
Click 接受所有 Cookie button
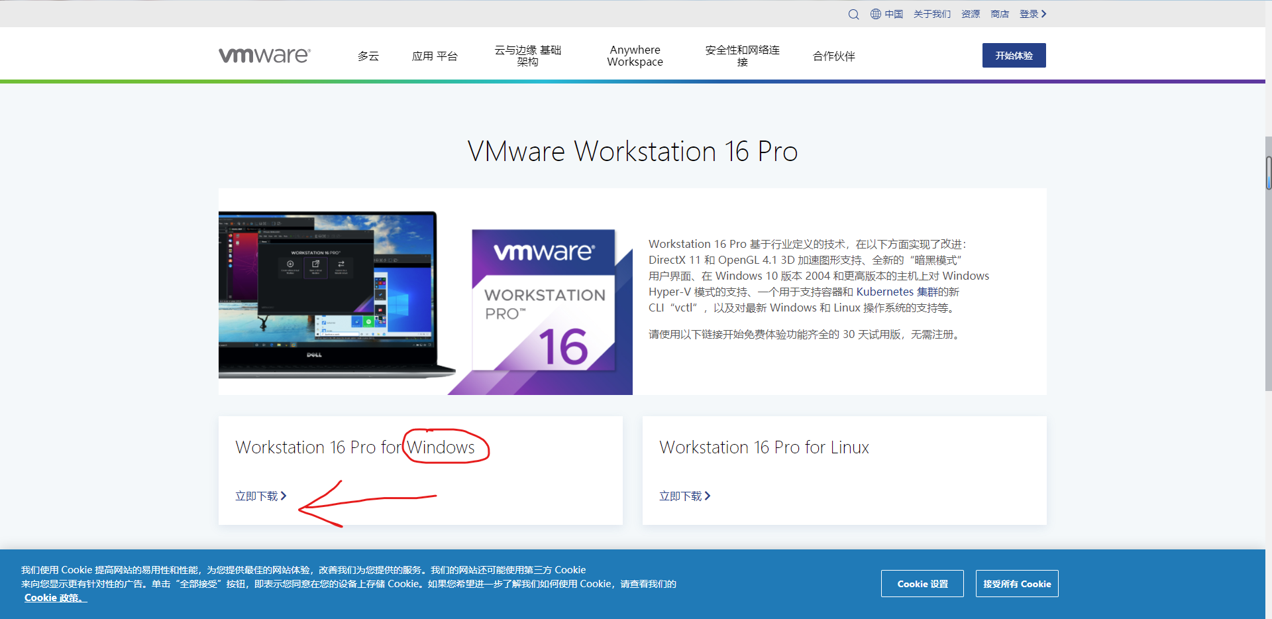(x=1017, y=584)
